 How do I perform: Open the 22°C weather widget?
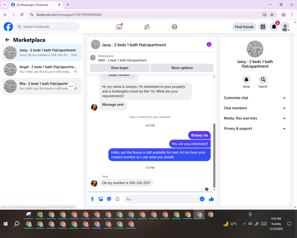pos(230,224)
